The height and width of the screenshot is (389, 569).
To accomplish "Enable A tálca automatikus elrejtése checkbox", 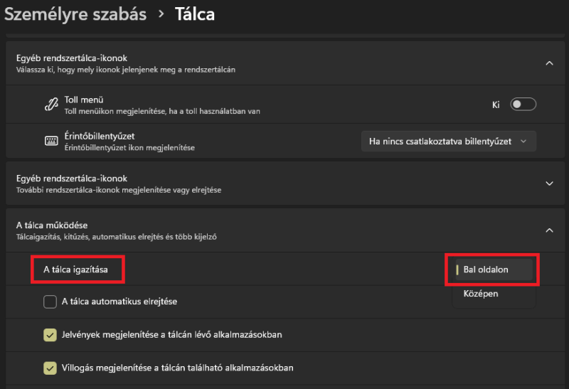I will [x=50, y=302].
